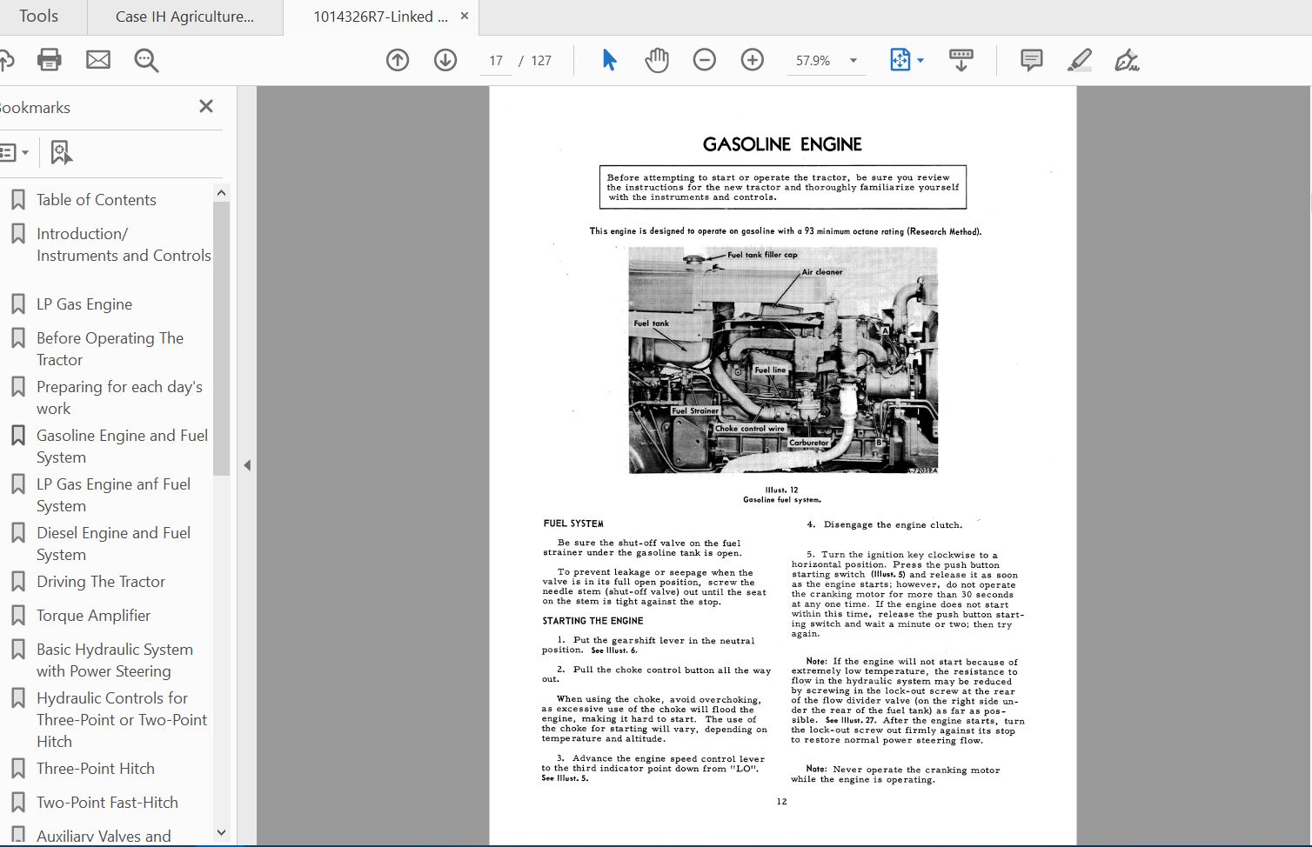Click the Two-Point Fast-Hitch bookmark icon
1312x847 pixels.
[x=17, y=803]
